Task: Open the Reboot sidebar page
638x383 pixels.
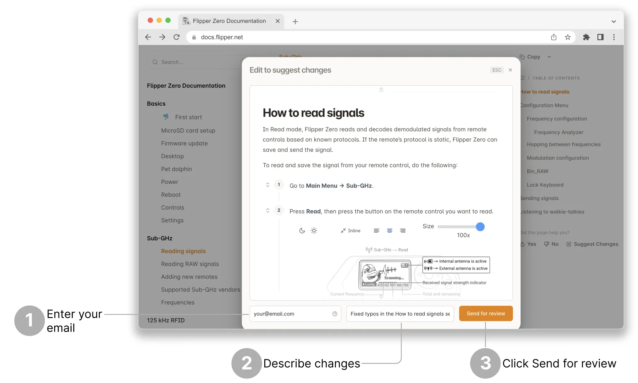Action: coord(171,195)
